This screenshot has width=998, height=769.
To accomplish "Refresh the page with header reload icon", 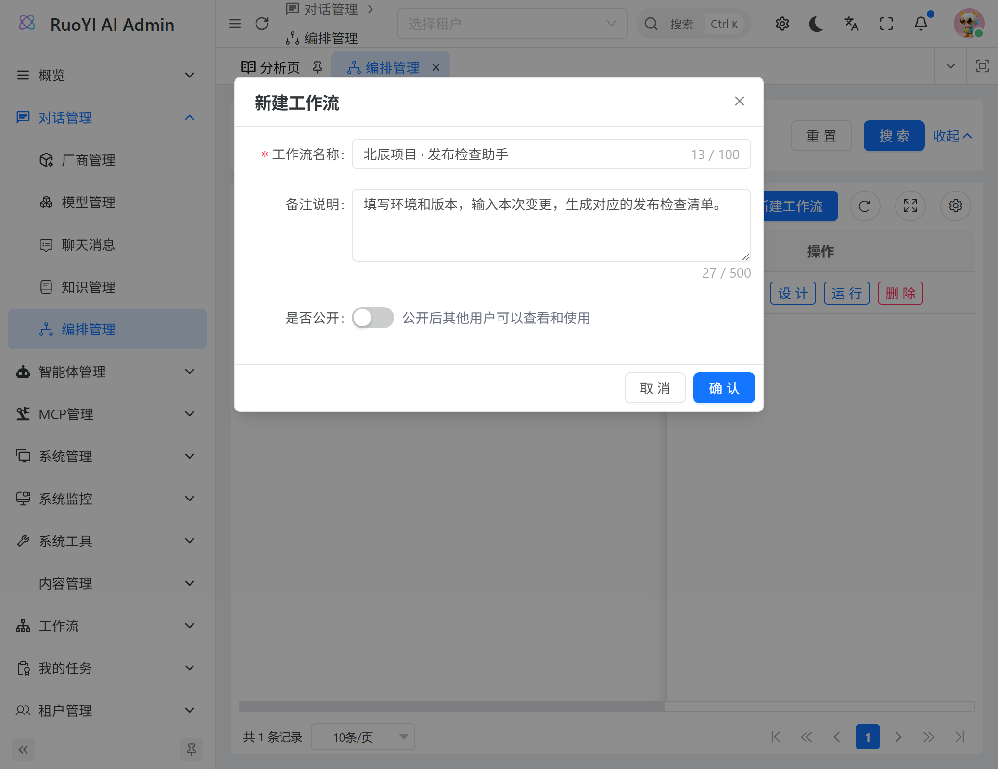I will coord(262,24).
